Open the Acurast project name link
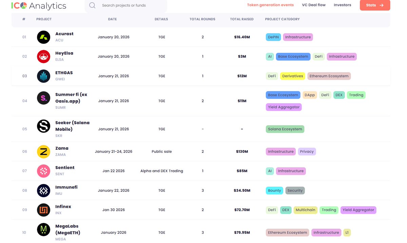Viewport: 407px width, 243px height. coord(64,34)
